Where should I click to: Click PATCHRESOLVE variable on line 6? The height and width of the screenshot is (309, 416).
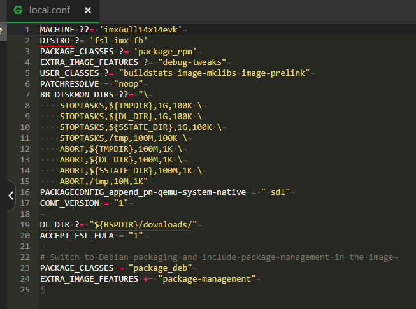tap(69, 84)
